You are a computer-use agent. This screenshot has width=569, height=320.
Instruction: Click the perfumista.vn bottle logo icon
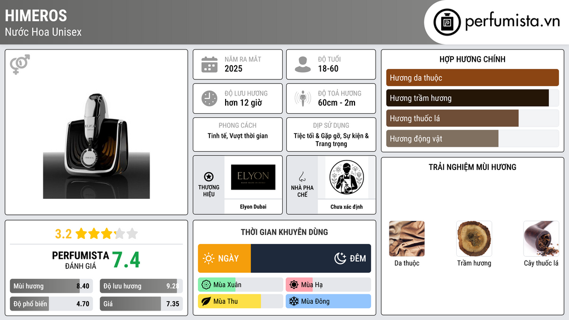(x=447, y=22)
